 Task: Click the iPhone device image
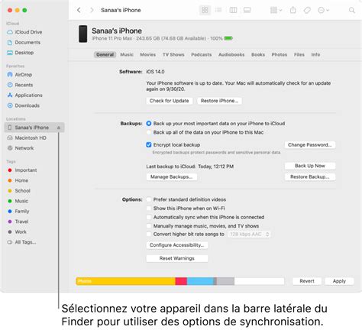click(82, 34)
